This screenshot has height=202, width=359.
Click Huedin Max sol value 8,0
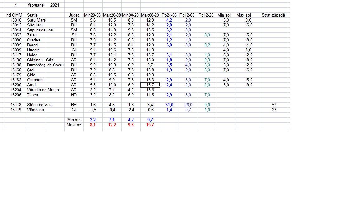pyautogui.click(x=248, y=50)
